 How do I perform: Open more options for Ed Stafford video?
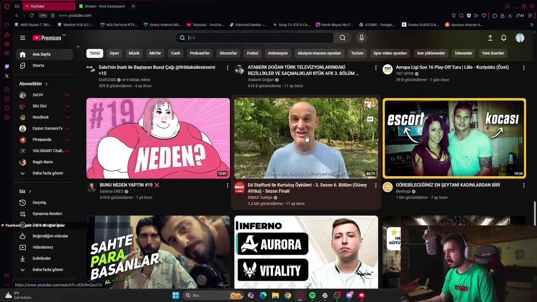375,185
